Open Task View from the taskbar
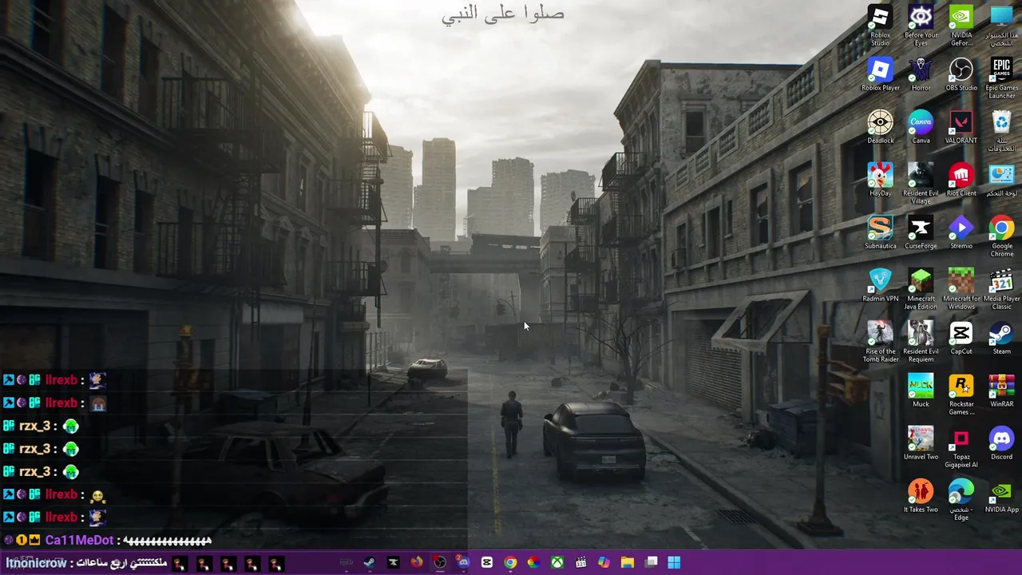Image resolution: width=1022 pixels, height=575 pixels. [x=651, y=562]
